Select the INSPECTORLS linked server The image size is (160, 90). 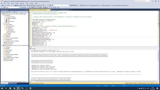[12, 32]
